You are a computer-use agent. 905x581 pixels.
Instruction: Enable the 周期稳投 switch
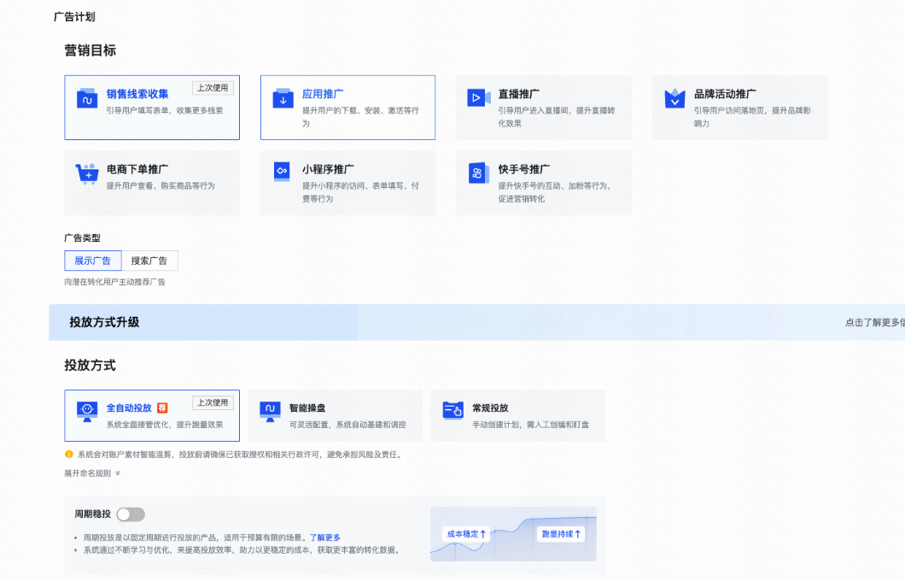[130, 514]
